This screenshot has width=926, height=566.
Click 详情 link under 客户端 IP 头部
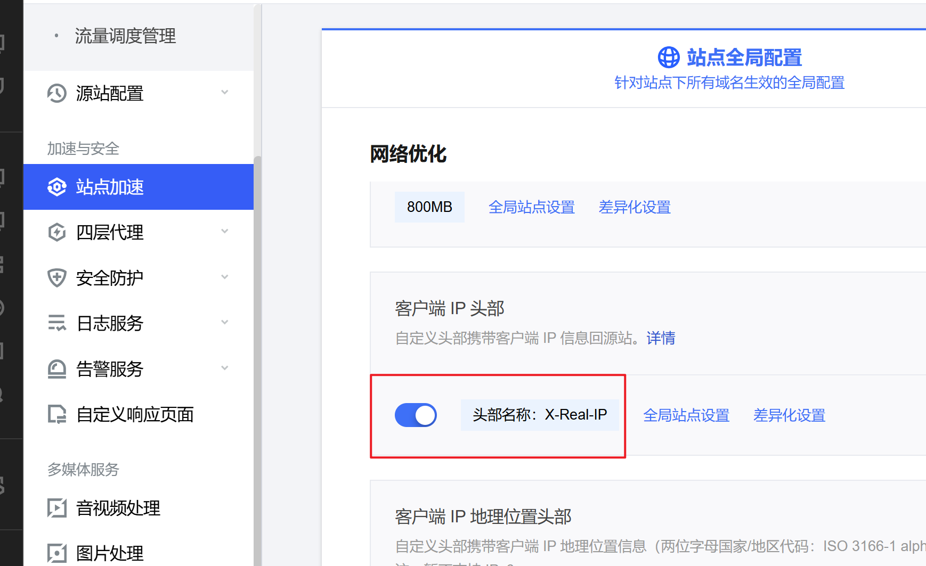(661, 338)
